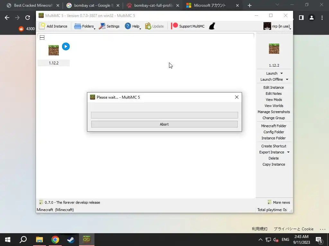Click Minecraft (Minecraft) status bar text
The height and width of the screenshot is (246, 329).
(55, 209)
